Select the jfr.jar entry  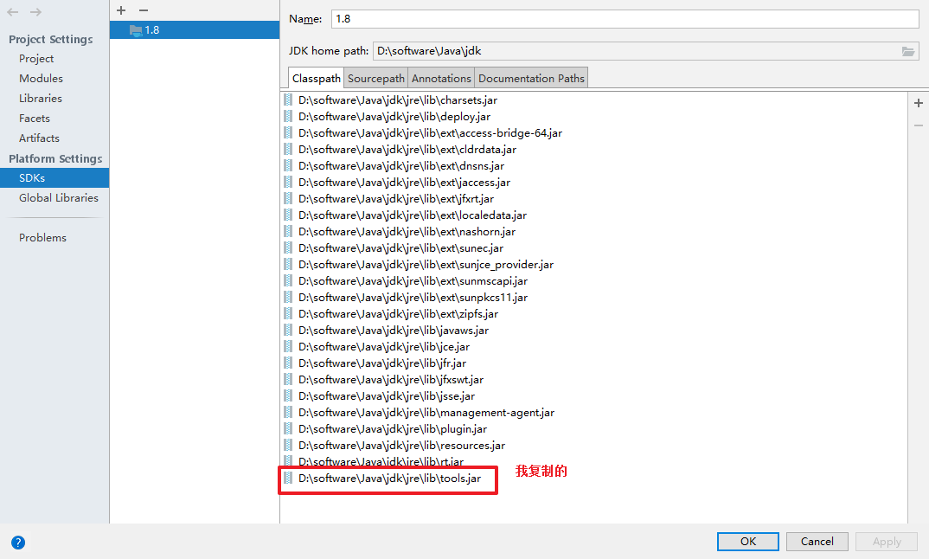[382, 363]
